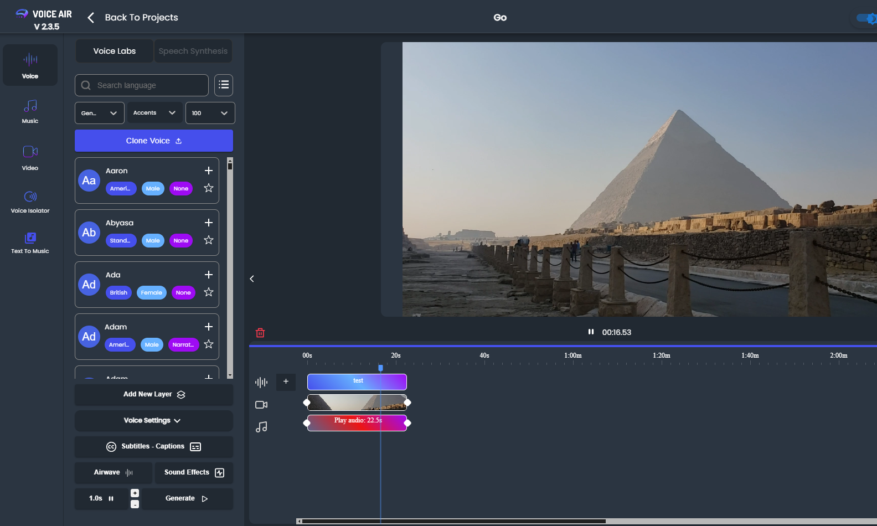
Task: Click the 'Stand..' tag on Abyasa
Action: tap(120, 240)
